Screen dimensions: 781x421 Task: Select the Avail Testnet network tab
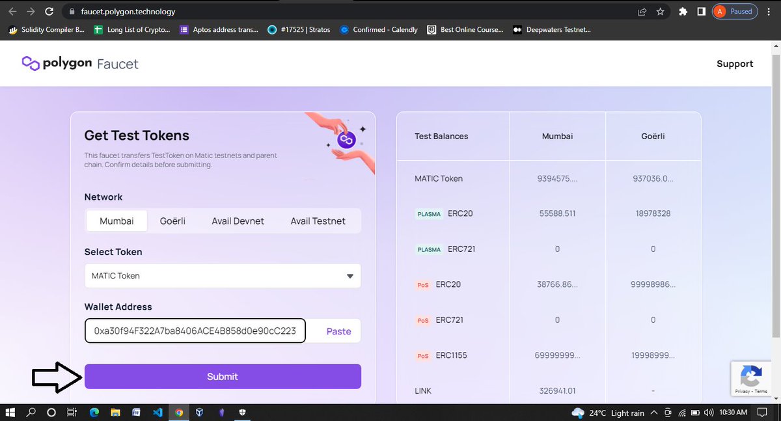coord(318,221)
